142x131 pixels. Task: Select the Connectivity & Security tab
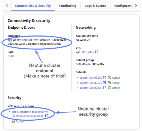(33, 6)
